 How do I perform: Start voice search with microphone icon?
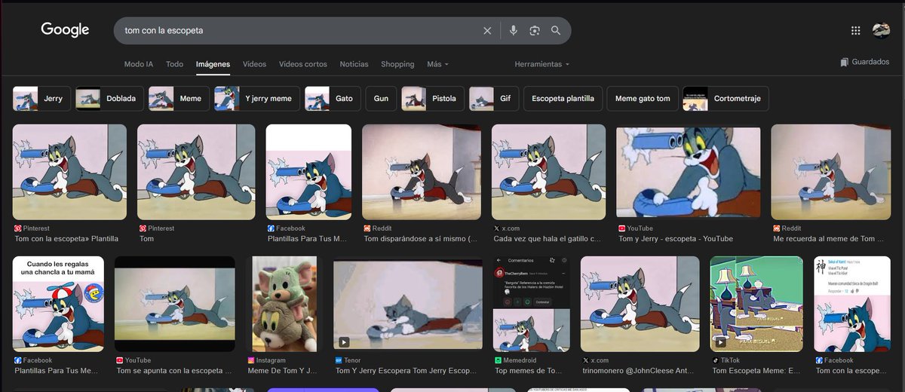(x=513, y=31)
